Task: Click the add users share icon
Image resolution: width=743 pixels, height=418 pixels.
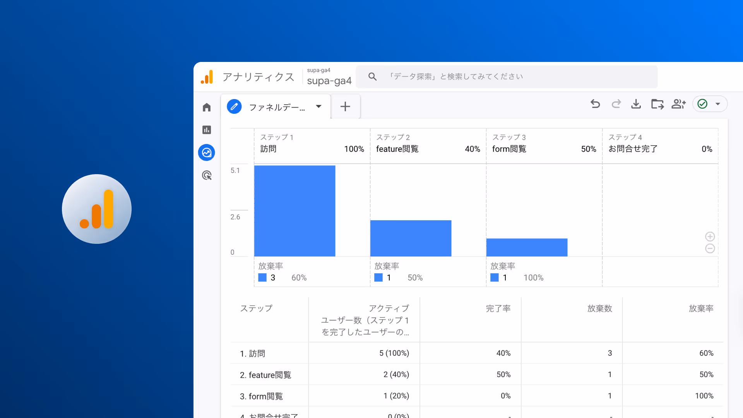Action: click(678, 104)
